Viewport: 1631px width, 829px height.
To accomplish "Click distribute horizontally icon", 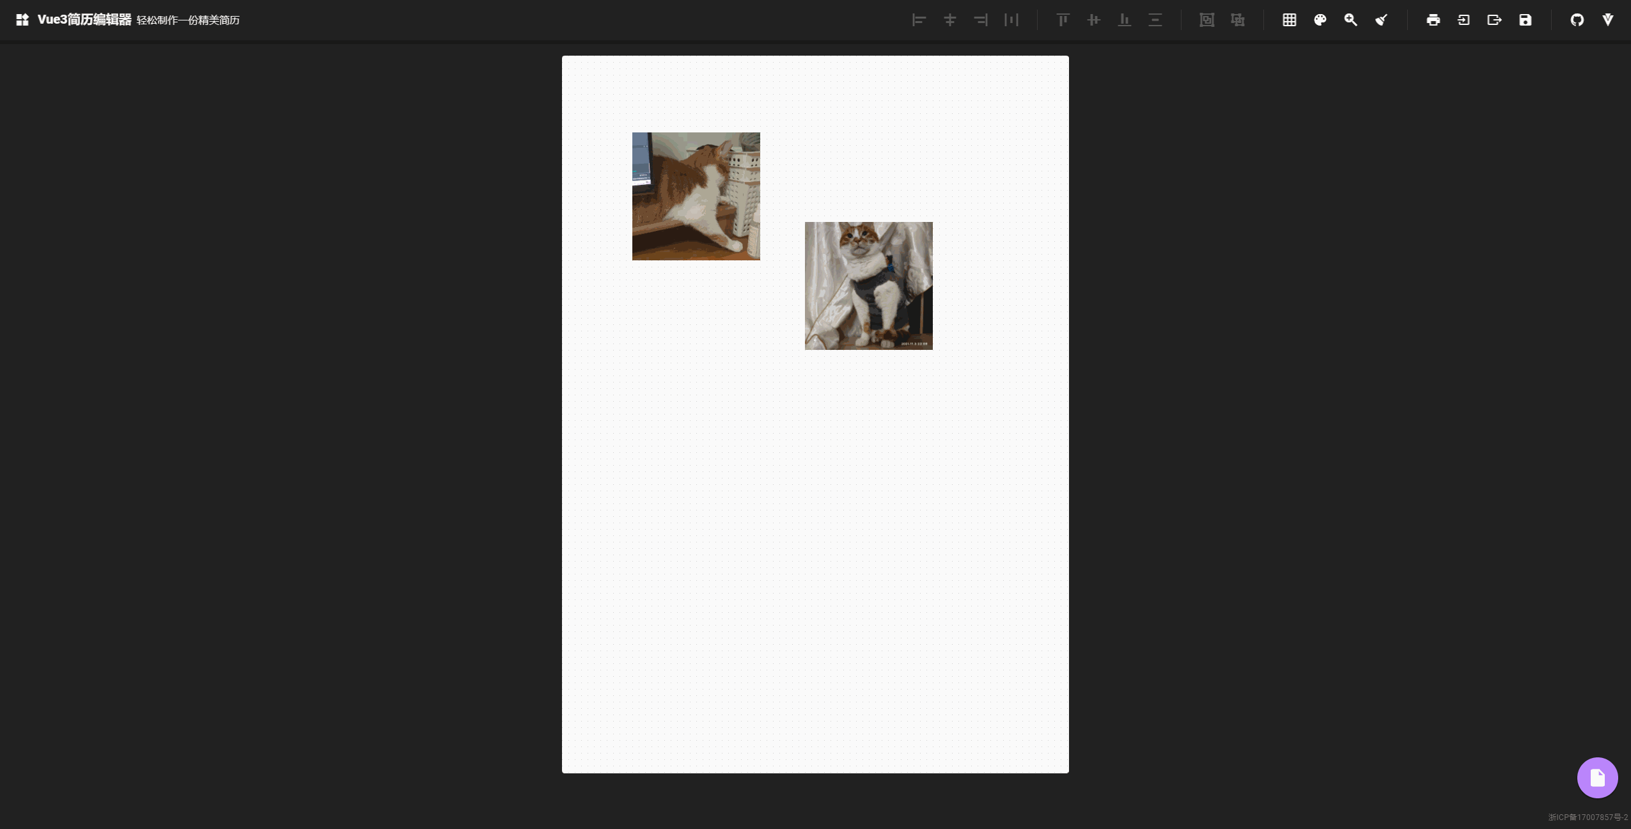I will click(x=1011, y=20).
